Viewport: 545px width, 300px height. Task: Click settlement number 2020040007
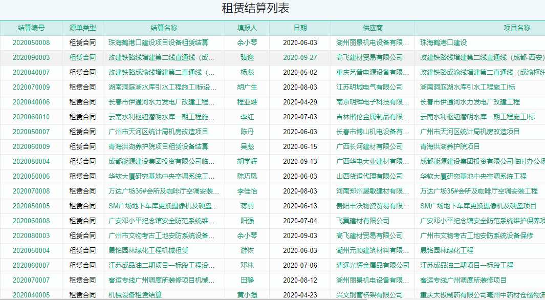31,73
